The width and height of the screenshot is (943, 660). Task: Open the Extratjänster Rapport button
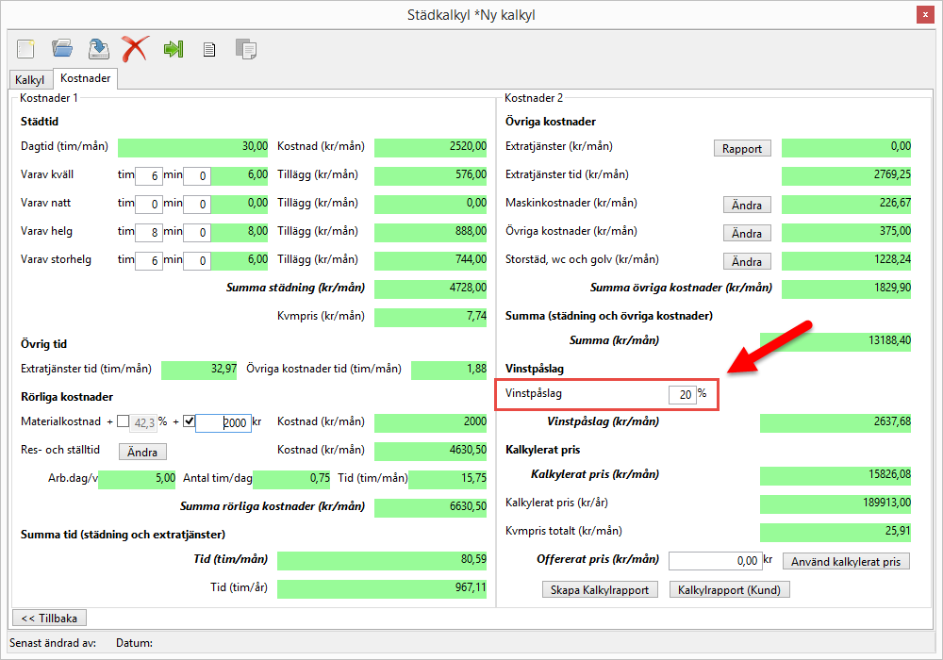click(x=742, y=148)
